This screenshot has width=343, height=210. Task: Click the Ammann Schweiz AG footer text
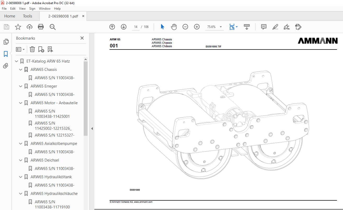point(131,202)
